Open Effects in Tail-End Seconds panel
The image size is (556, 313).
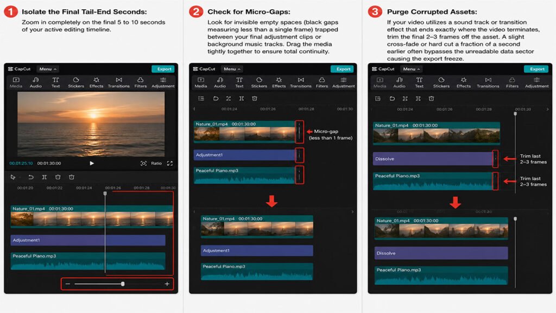(x=96, y=83)
